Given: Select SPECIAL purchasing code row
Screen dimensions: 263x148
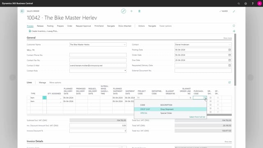Looking at the screenshot, I should (x=170, y=113).
